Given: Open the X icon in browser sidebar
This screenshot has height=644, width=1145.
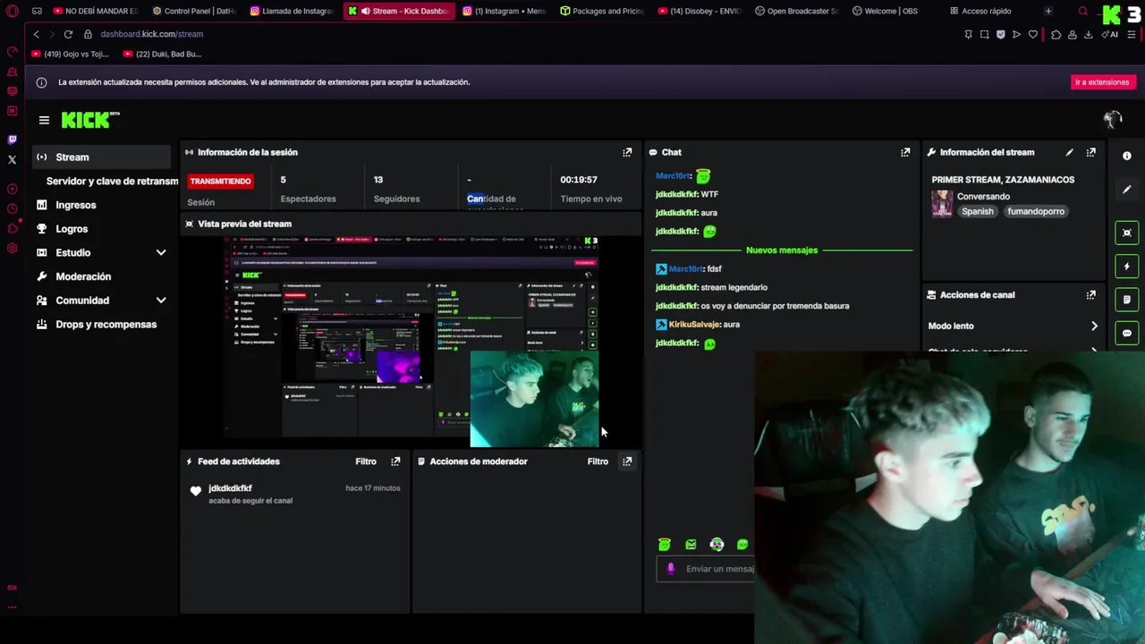Looking at the screenshot, I should coord(12,159).
